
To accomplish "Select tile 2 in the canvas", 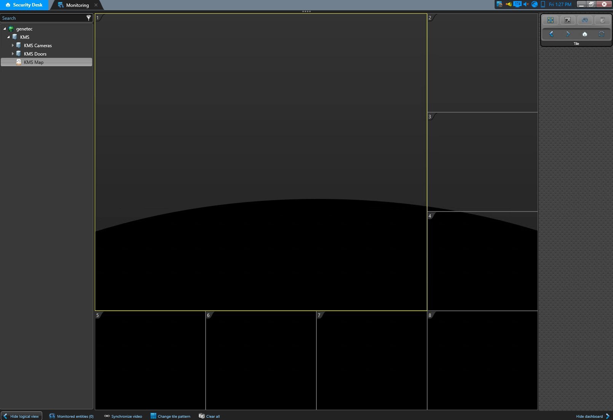I will [482, 63].
